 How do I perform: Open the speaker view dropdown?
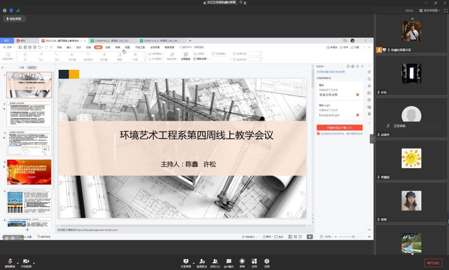(430, 10)
